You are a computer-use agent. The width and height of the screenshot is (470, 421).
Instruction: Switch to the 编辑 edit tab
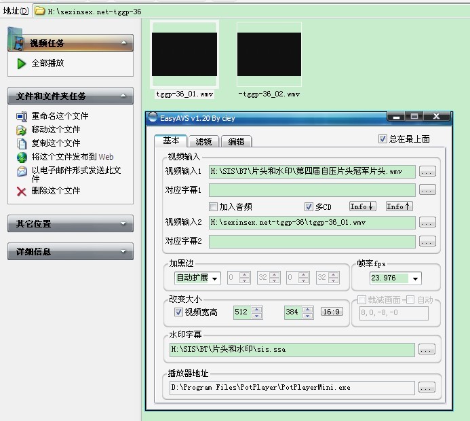click(x=236, y=141)
